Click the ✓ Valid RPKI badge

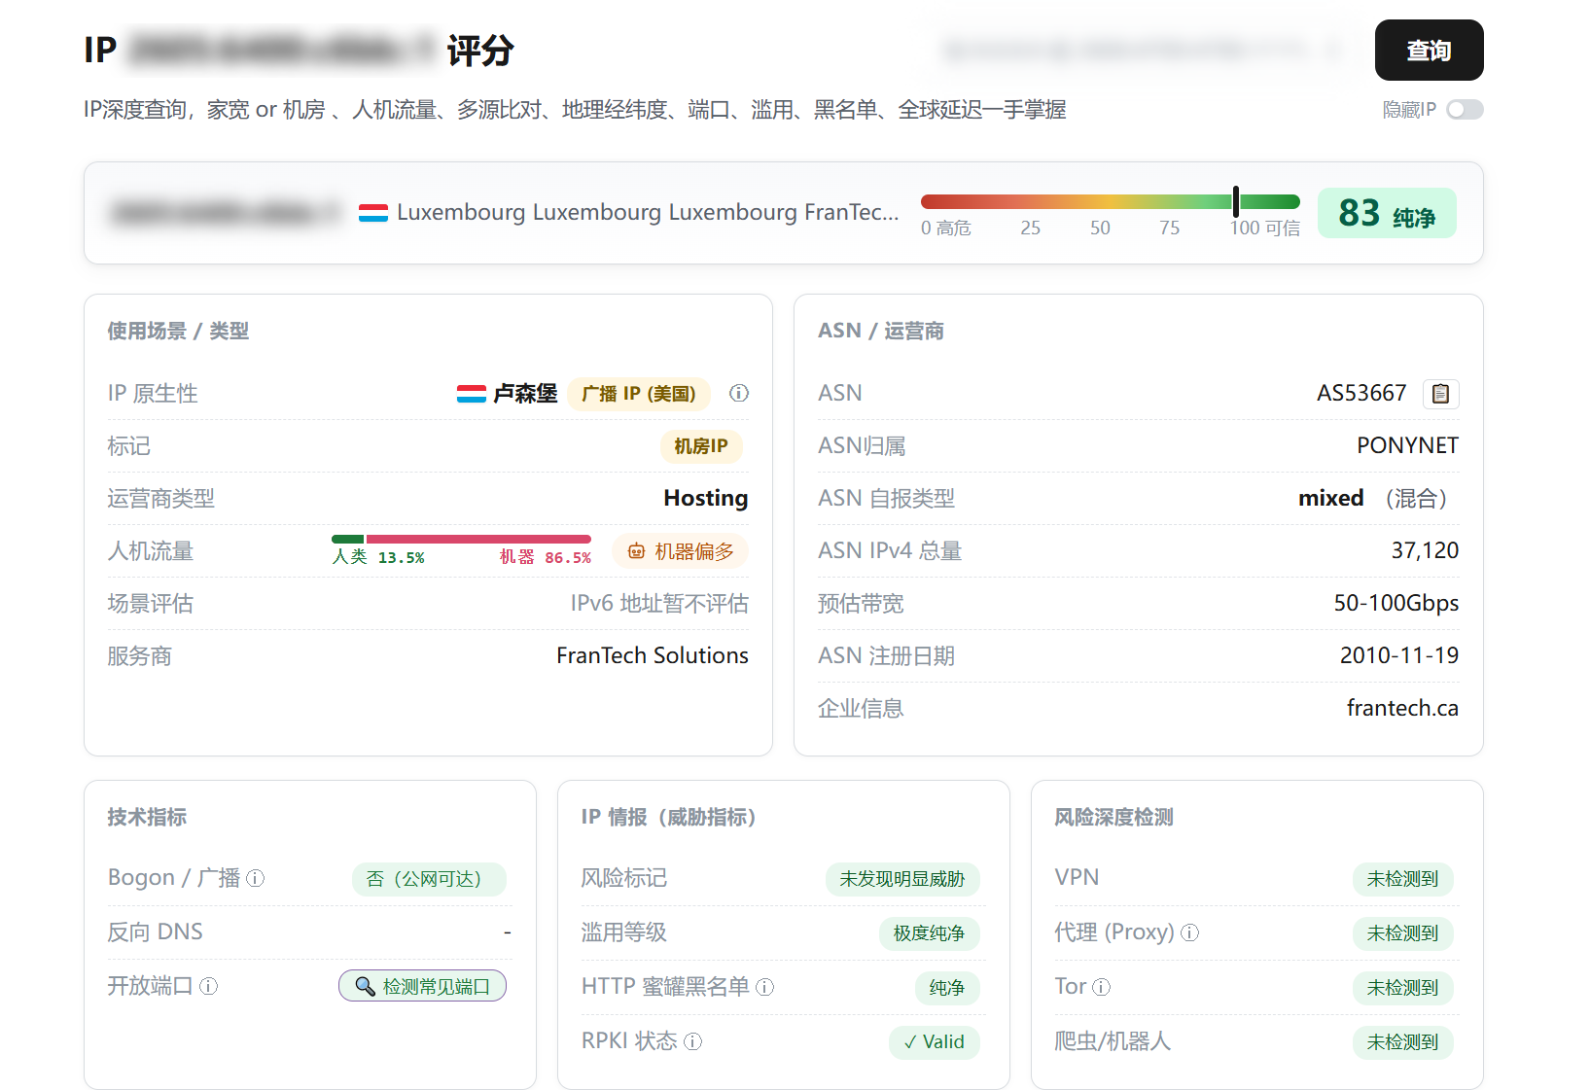pyautogui.click(x=934, y=1042)
